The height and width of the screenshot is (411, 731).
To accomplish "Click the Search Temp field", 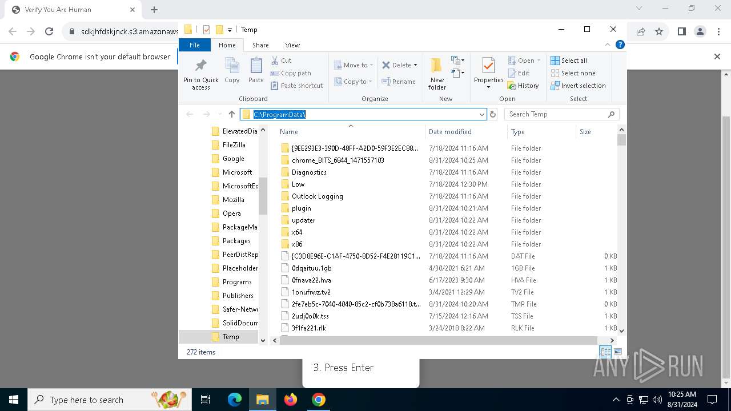I will coord(562,114).
